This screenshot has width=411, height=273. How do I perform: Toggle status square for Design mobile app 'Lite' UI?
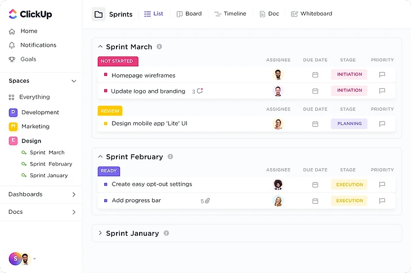click(105, 123)
